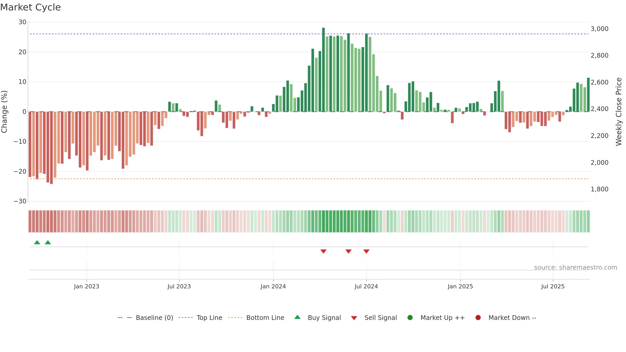Click the dark red Market Down circle in legend
This screenshot has height=352, width=626.
478,318
